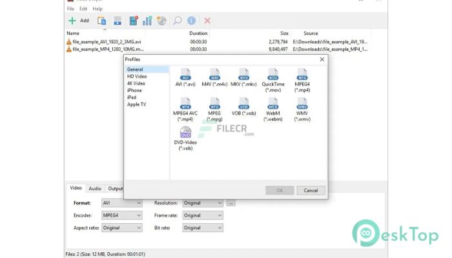Click the save toolbar icon
The height and width of the screenshot is (258, 452).
tap(118, 21)
